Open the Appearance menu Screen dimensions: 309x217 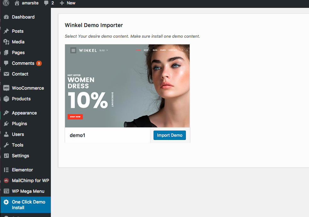[x=24, y=113]
